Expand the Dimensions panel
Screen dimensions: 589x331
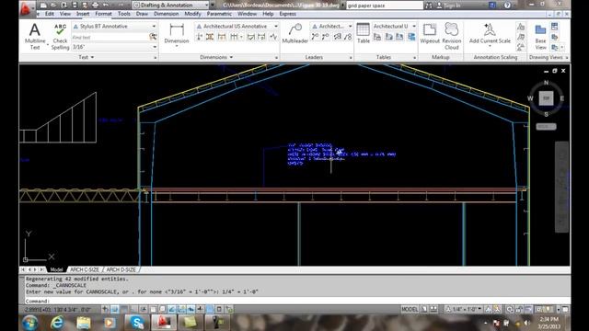[x=216, y=57]
